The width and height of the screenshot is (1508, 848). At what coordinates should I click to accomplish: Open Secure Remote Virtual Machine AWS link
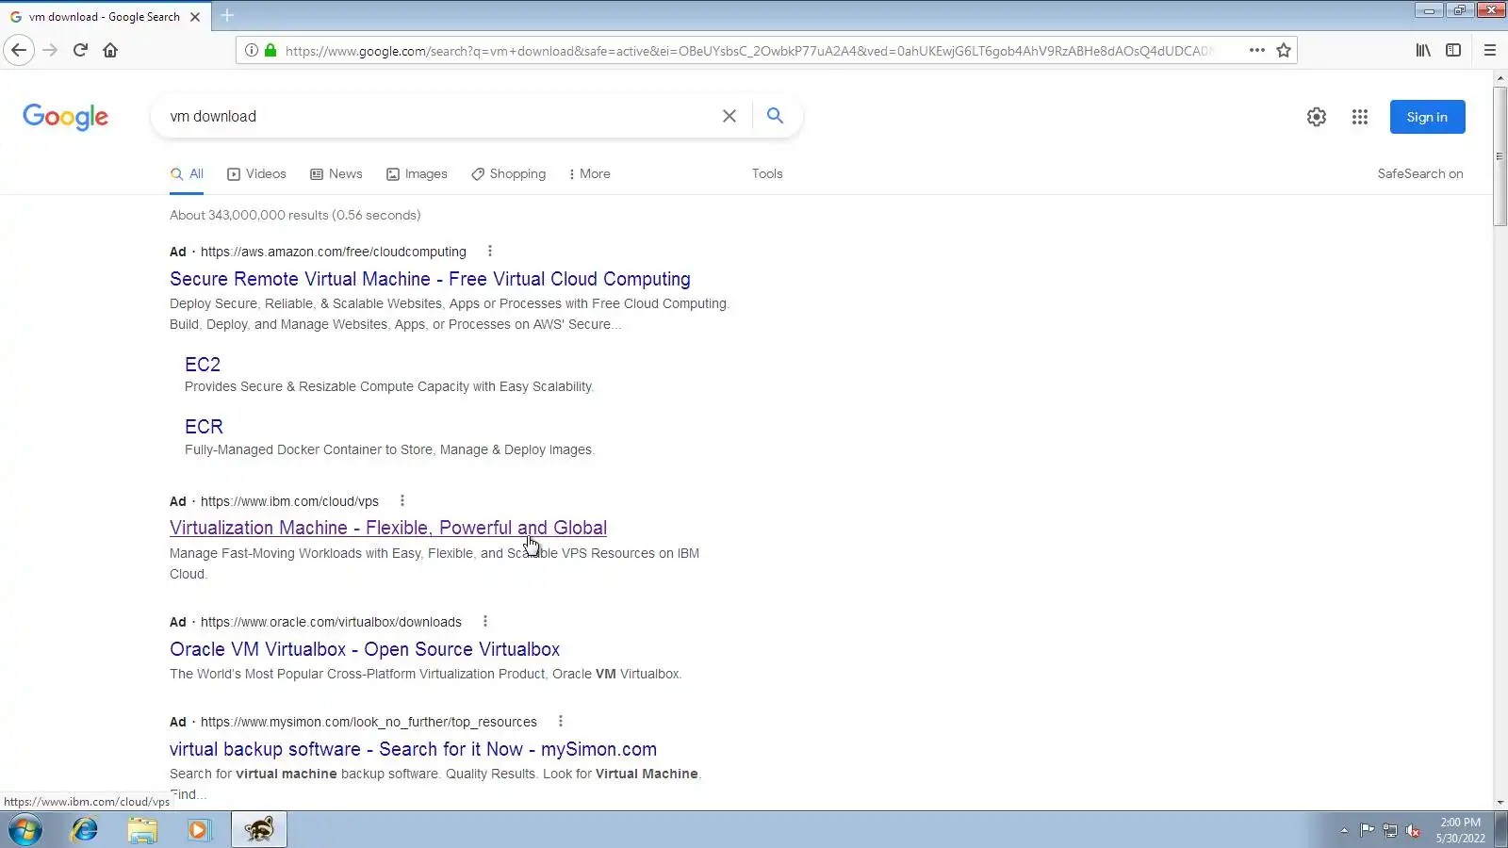(x=430, y=279)
